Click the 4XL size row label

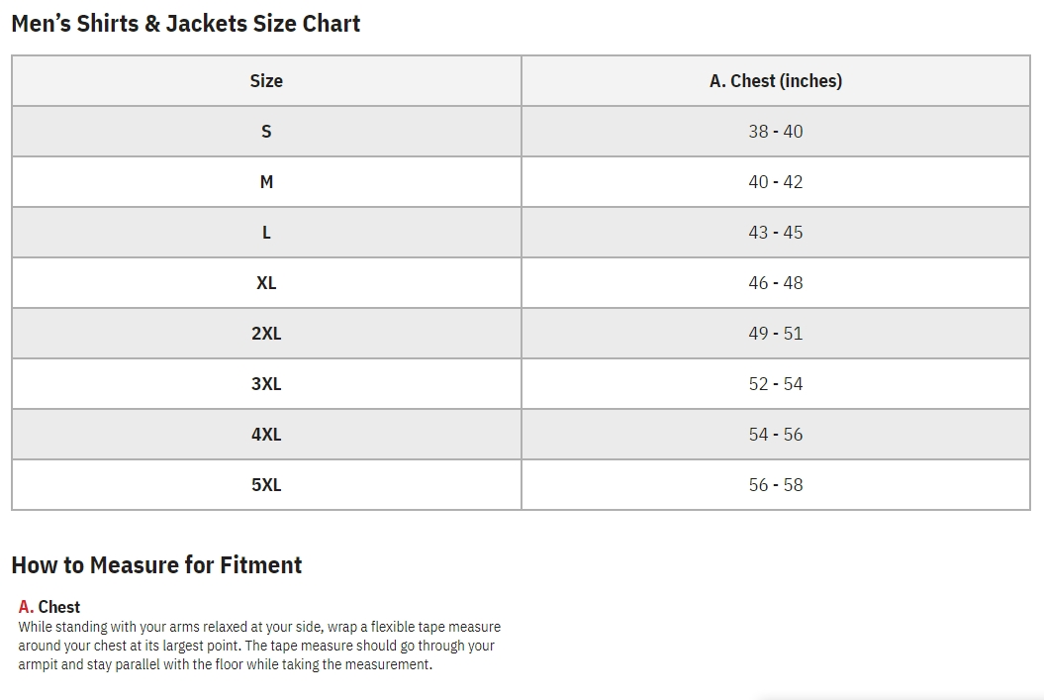266,435
